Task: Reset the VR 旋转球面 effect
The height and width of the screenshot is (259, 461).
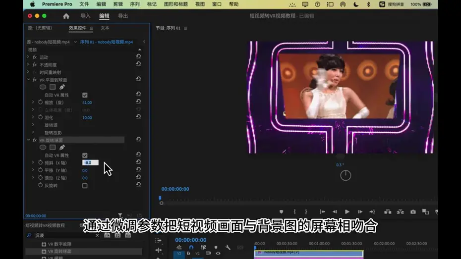Action: (138, 139)
